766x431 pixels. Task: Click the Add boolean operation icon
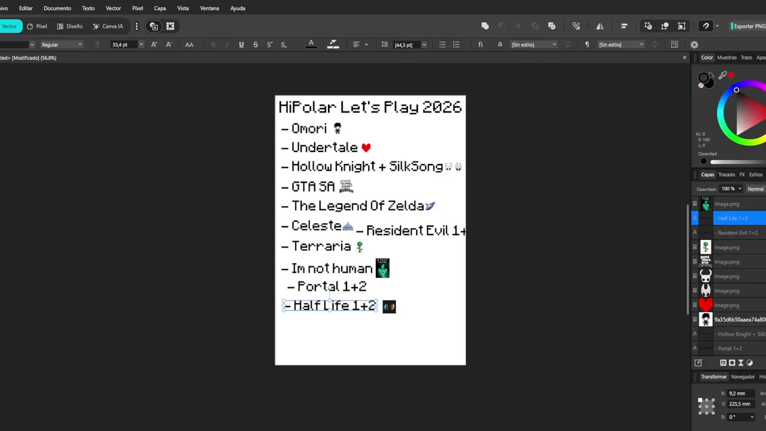pyautogui.click(x=485, y=26)
